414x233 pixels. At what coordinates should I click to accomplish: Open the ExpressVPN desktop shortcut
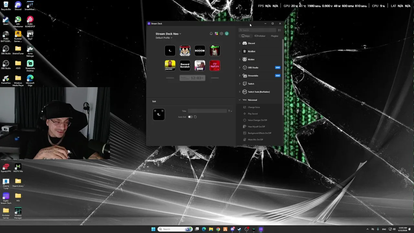pyautogui.click(x=6, y=168)
